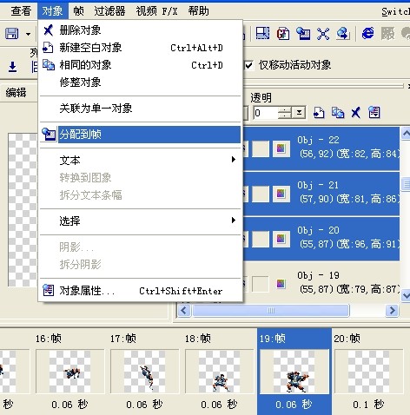This screenshot has height=415, width=410.
Task: Open the 对象 menu
Action: coord(52,11)
